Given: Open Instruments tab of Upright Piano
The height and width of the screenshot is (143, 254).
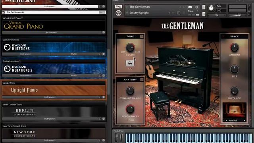Looking at the screenshot, I should (x=50, y=97).
